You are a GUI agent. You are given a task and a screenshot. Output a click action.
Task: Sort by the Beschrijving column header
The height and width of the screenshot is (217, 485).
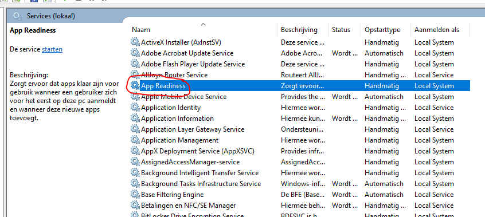pos(299,30)
